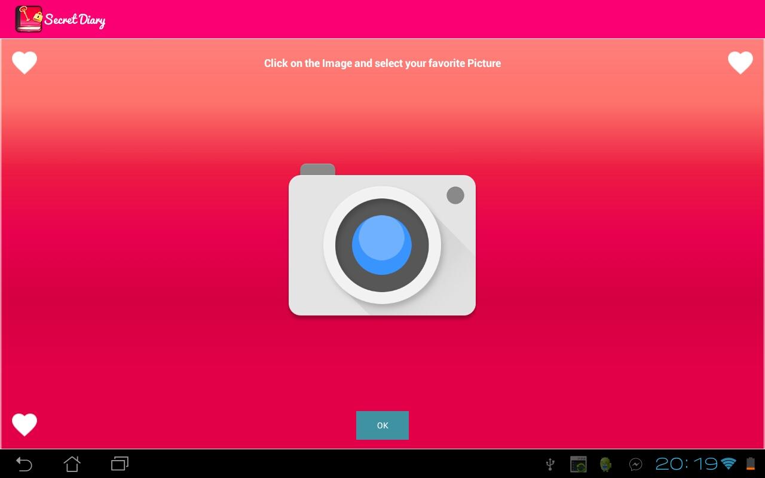Viewport: 765px width, 478px height.
Task: Open the USB connection notification icon
Action: [x=550, y=464]
